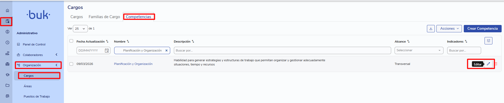Click the clock icon in left rail

pos(7,42)
